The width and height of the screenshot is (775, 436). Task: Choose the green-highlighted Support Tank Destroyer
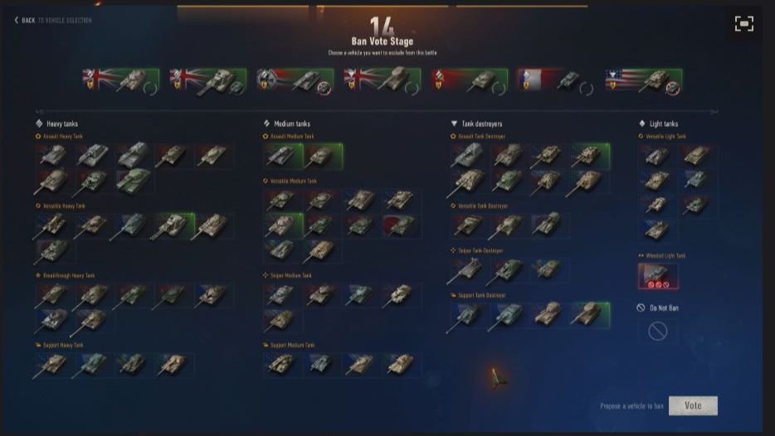pyautogui.click(x=590, y=315)
